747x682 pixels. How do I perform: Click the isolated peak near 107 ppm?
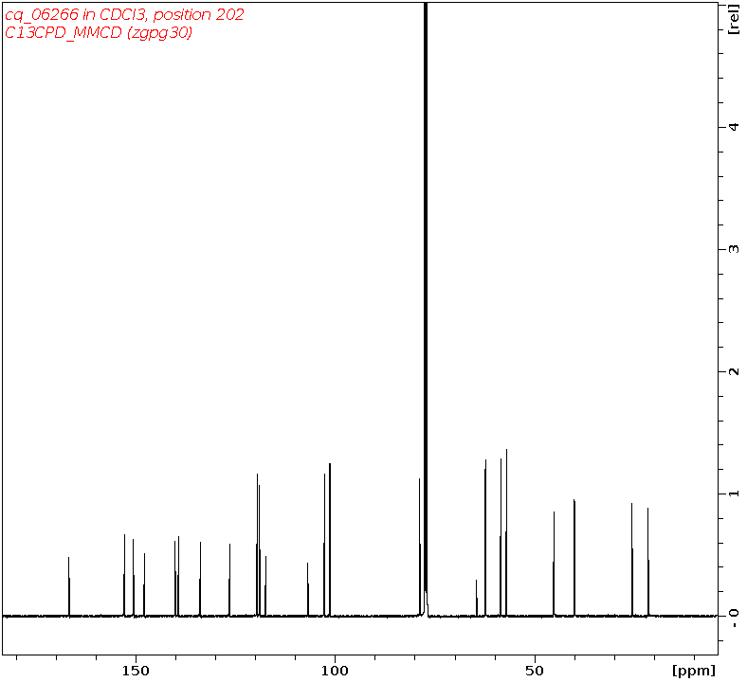pos(308,590)
